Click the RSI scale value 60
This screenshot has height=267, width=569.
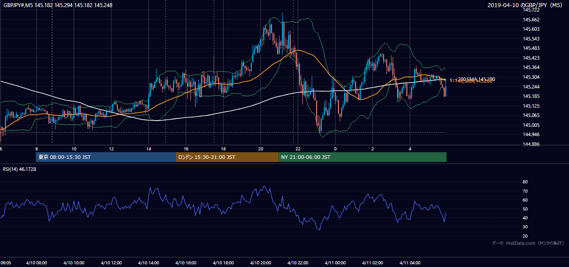click(x=525, y=200)
